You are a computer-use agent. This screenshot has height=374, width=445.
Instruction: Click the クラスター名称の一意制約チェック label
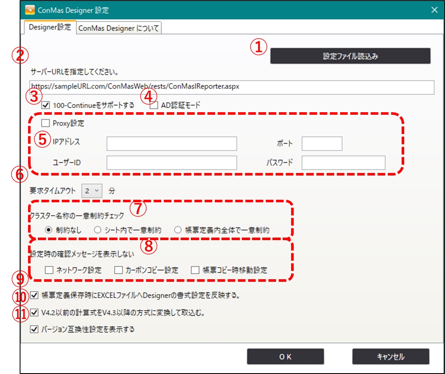[x=77, y=215]
